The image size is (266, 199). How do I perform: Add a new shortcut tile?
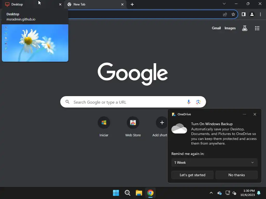click(161, 127)
